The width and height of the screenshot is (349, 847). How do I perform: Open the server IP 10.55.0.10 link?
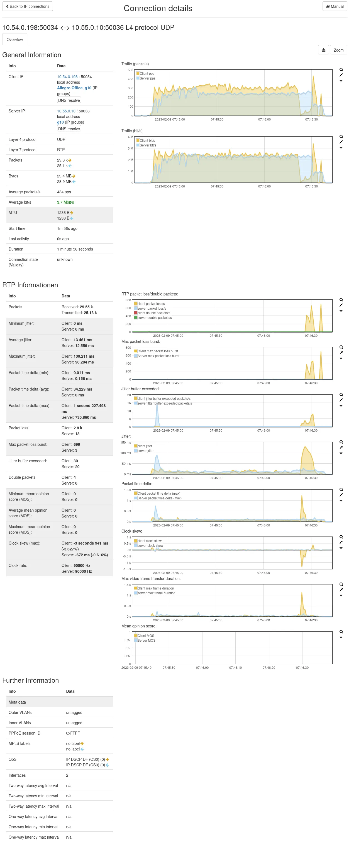(66, 111)
